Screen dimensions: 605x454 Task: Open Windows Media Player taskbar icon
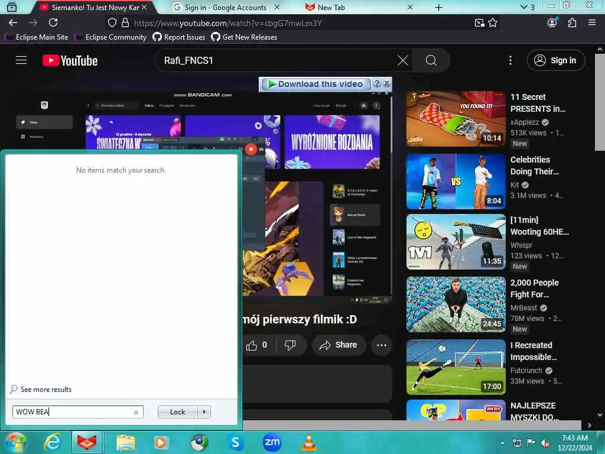pyautogui.click(x=161, y=443)
